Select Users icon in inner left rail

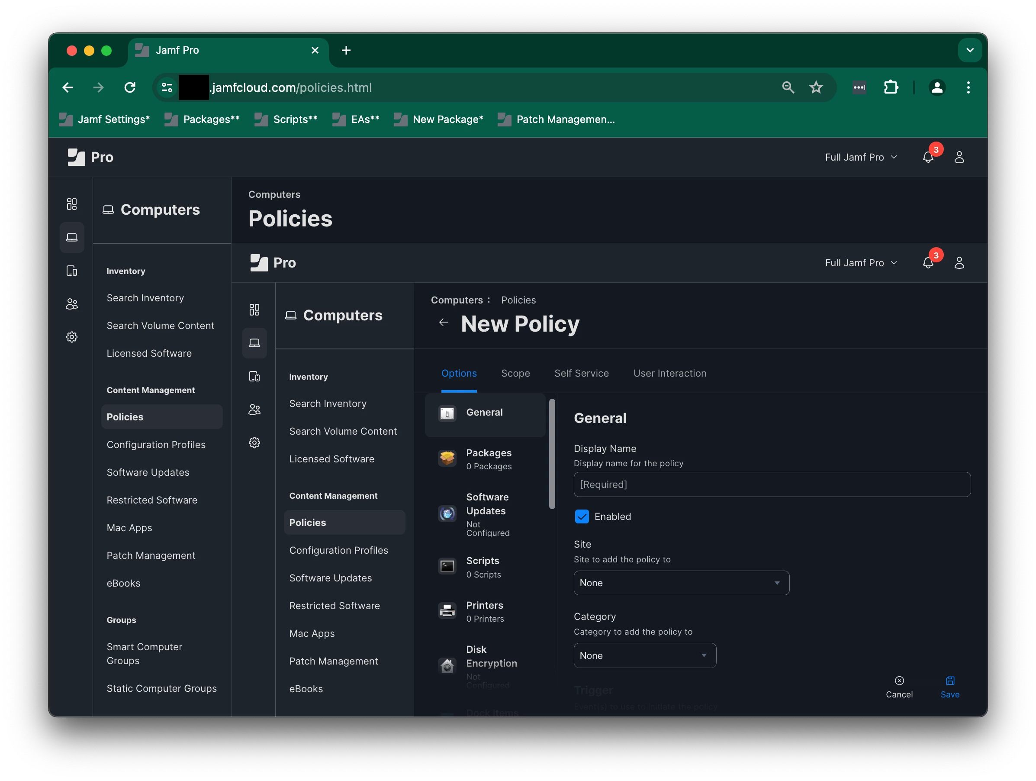pos(254,410)
